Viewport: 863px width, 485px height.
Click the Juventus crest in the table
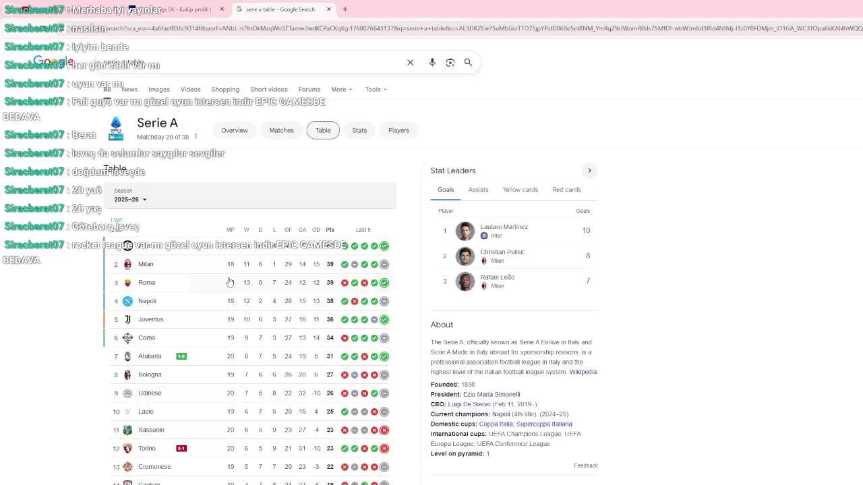[127, 319]
